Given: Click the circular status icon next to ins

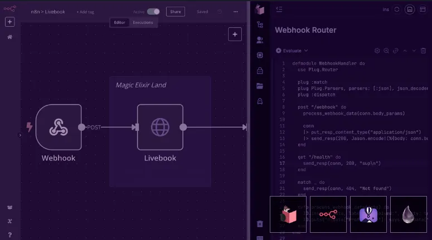Looking at the screenshot, I should tap(397, 9).
